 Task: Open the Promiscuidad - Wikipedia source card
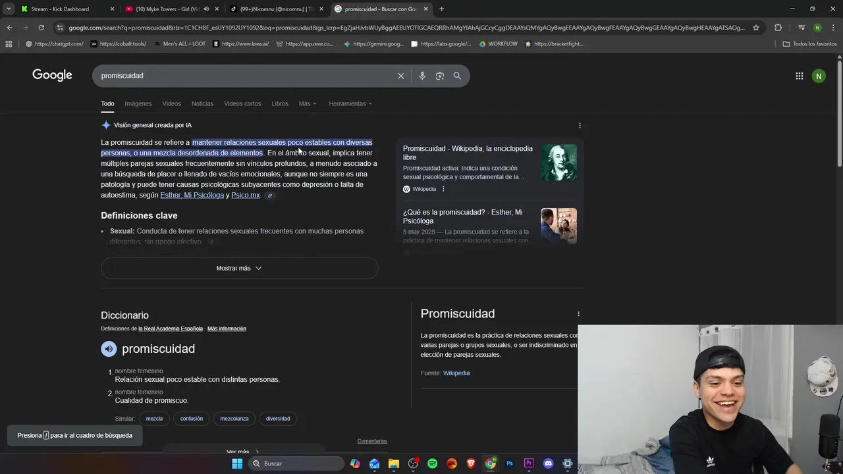pos(468,153)
